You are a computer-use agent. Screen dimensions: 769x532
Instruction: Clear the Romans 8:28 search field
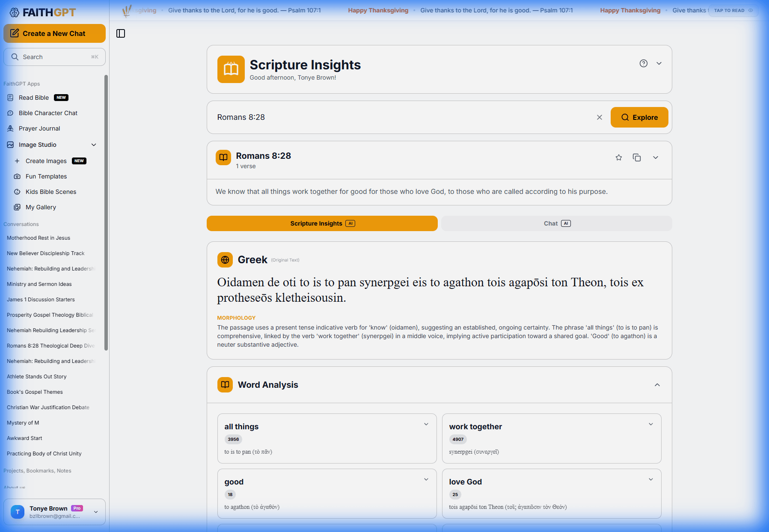click(600, 117)
